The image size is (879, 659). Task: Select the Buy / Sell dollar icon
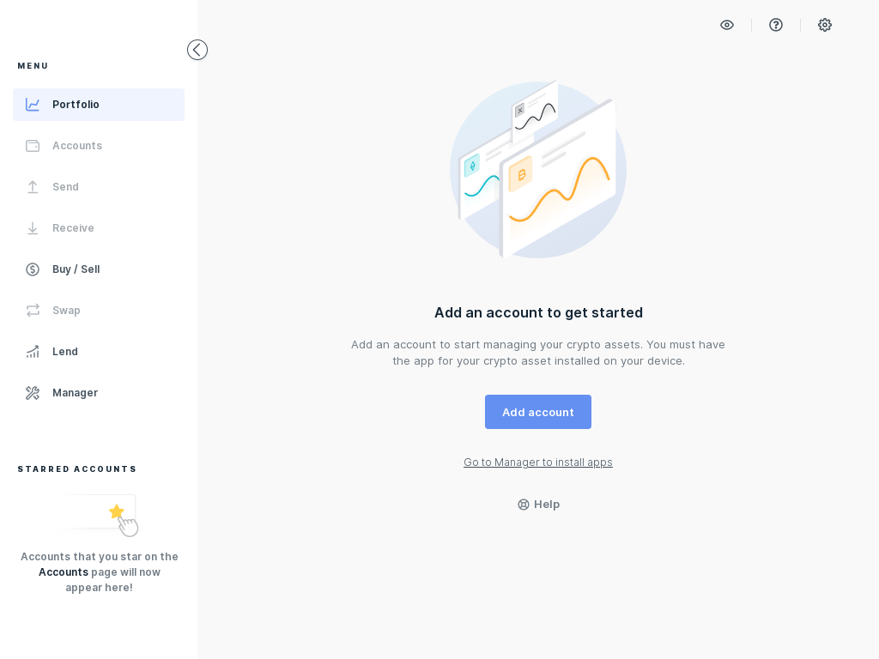33,269
